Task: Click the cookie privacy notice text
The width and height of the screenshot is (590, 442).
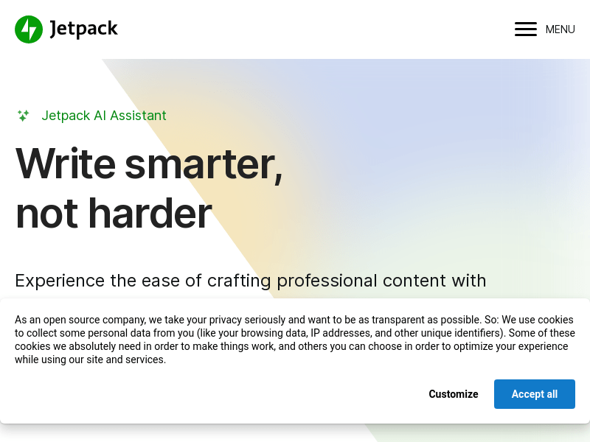Action: click(x=295, y=340)
